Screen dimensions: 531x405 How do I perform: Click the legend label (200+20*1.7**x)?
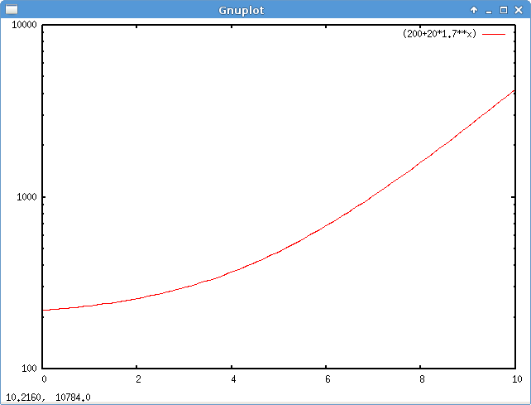439,34
